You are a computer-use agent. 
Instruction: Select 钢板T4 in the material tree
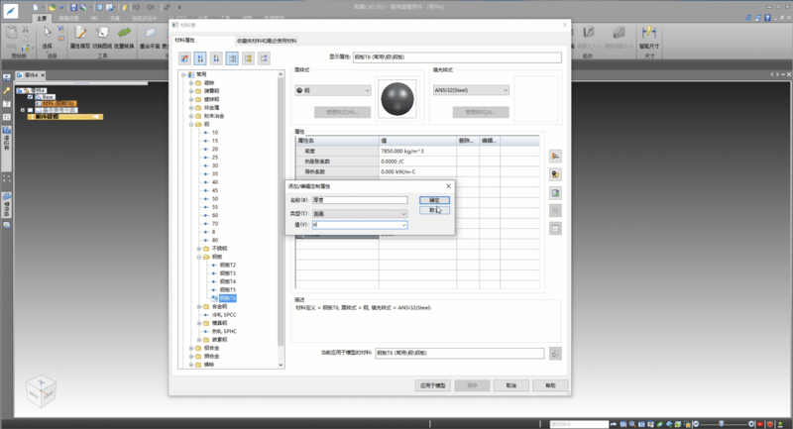click(x=227, y=281)
